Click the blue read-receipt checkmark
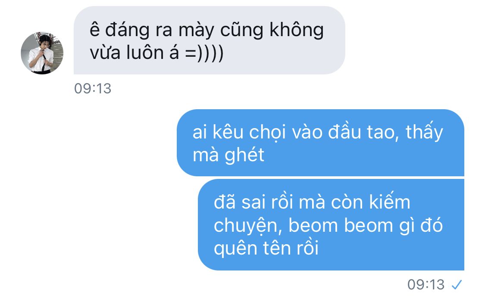The height and width of the screenshot is (301, 485). [x=457, y=284]
